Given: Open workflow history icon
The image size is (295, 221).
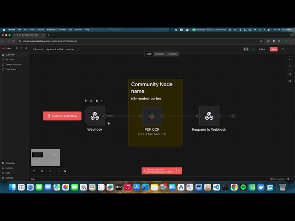Looking at the screenshot, I should [283, 49].
